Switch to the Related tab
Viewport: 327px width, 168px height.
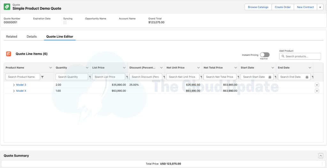coord(11,36)
